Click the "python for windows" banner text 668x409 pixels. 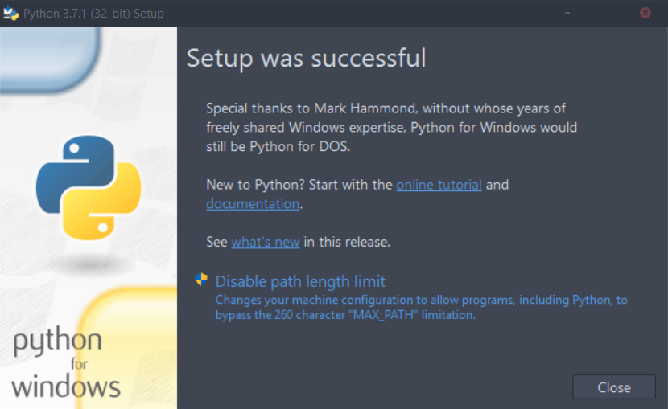tap(64, 363)
